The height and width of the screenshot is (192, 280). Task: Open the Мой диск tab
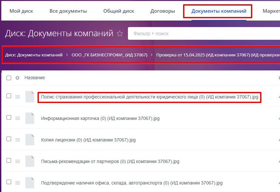point(21,11)
